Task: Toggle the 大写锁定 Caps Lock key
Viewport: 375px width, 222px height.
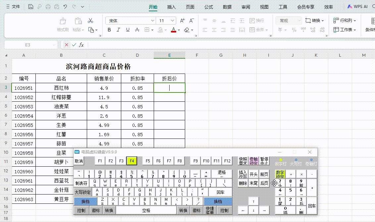Action: click(x=83, y=192)
